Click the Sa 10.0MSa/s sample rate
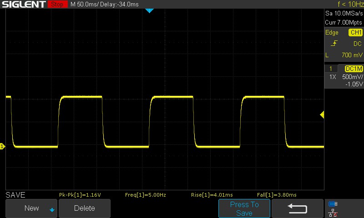Image resolution: width=364 pixels, height=218 pixels. (x=344, y=14)
